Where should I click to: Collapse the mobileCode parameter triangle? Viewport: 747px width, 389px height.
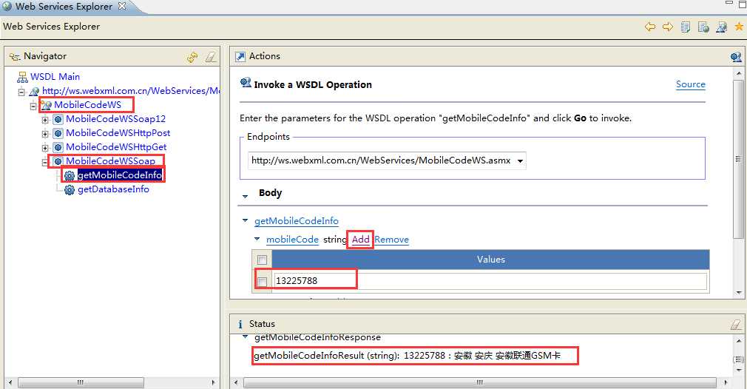coord(257,239)
